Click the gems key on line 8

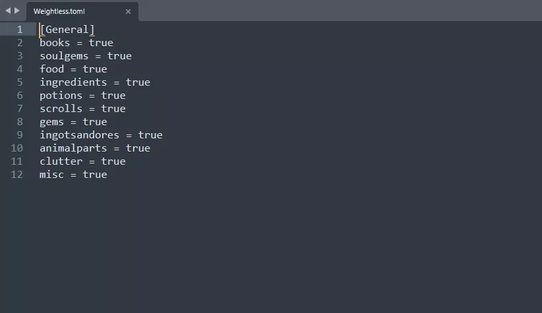(x=52, y=122)
